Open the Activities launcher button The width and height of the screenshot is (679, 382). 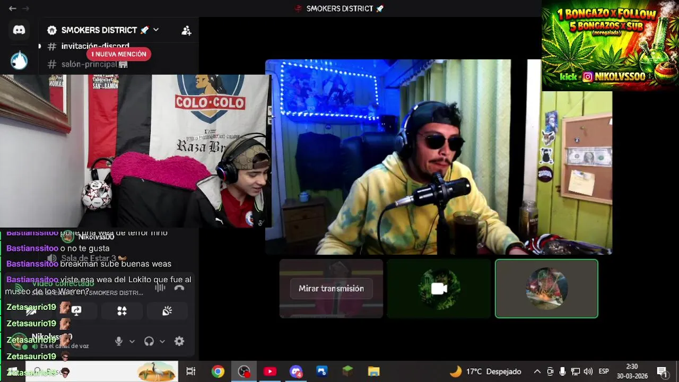[122, 311]
